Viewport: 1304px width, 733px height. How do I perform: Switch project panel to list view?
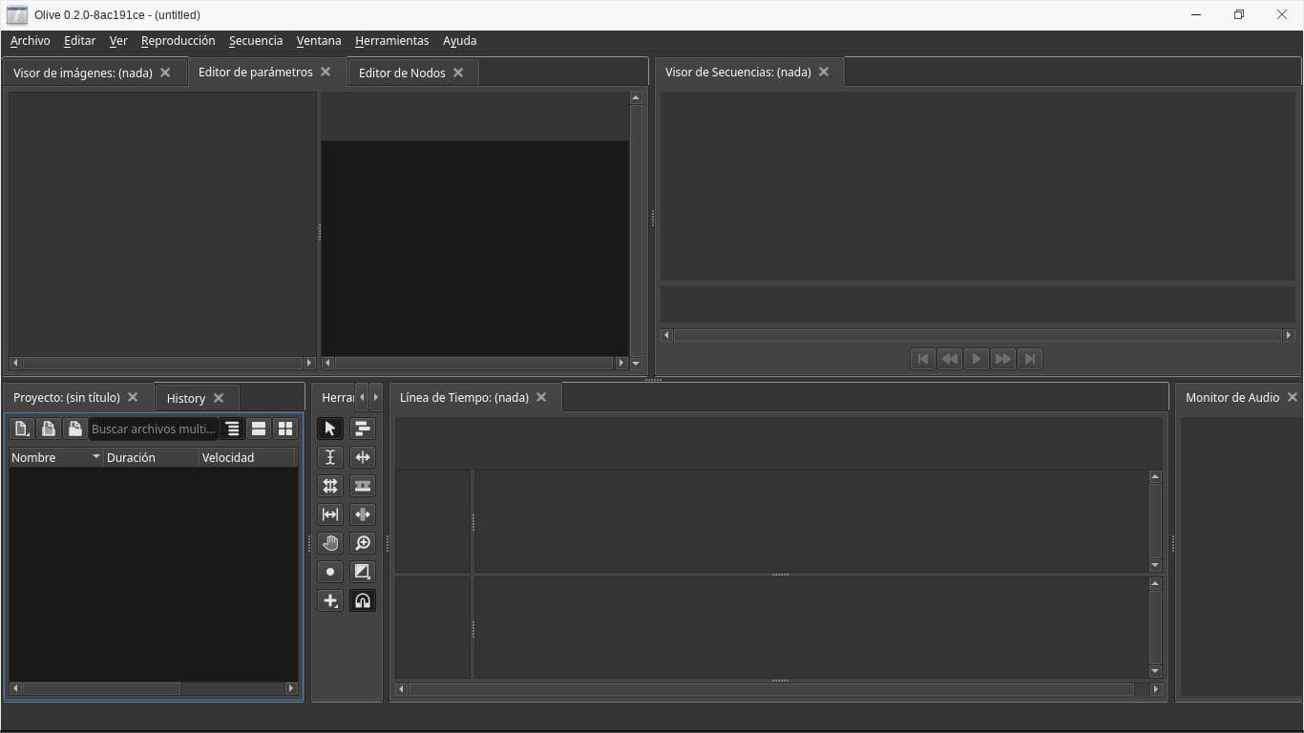point(259,429)
